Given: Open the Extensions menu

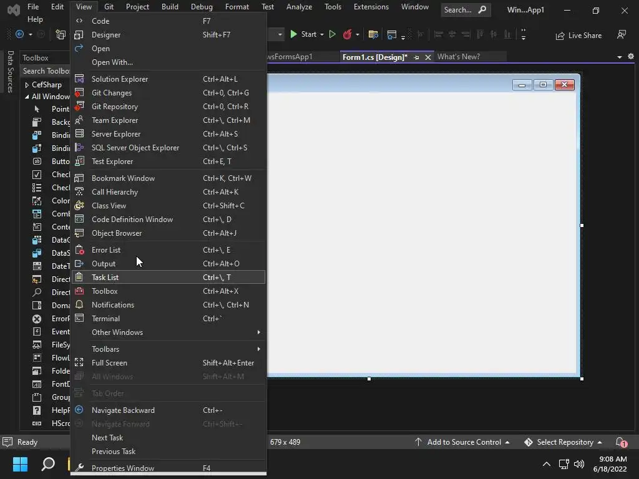Looking at the screenshot, I should tap(371, 7).
